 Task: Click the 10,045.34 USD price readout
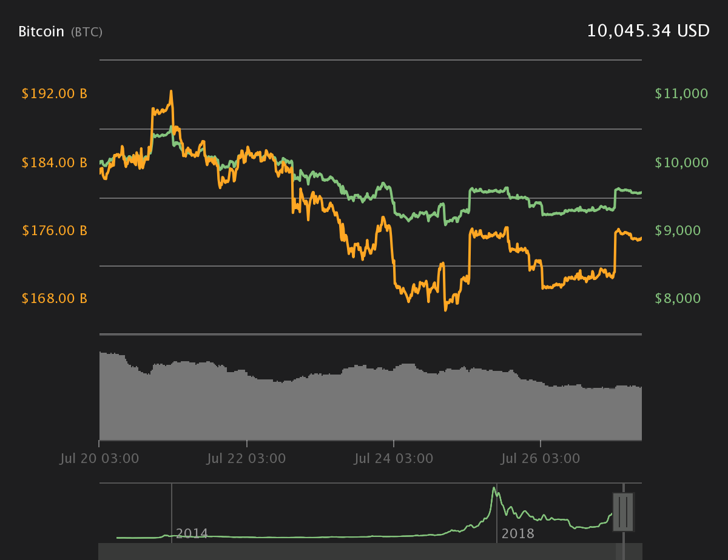click(648, 31)
